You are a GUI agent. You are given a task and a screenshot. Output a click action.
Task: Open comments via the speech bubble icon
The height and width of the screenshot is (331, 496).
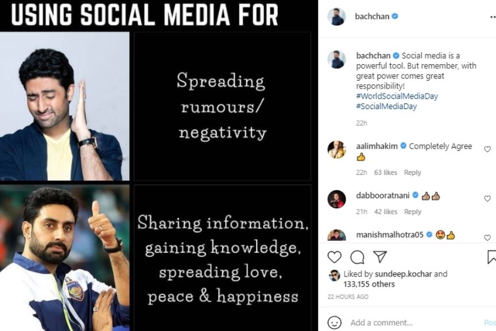click(x=358, y=257)
